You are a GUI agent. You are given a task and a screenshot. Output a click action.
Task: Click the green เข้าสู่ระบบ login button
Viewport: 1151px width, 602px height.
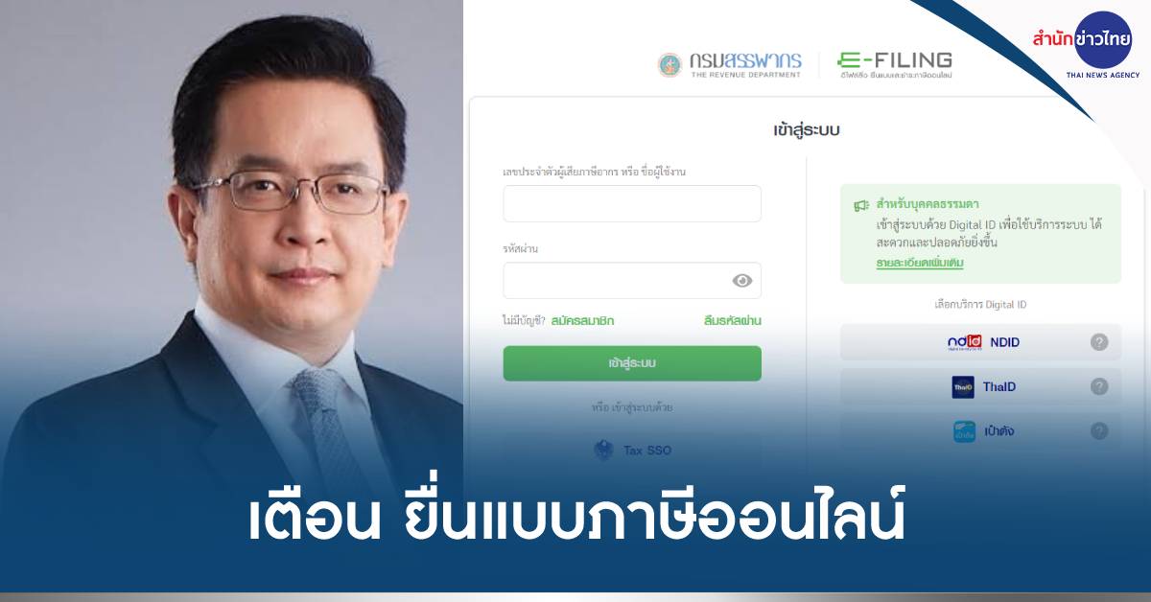click(632, 363)
